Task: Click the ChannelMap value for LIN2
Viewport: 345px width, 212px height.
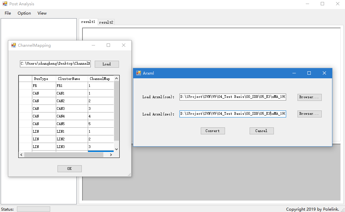Action: click(x=101, y=139)
